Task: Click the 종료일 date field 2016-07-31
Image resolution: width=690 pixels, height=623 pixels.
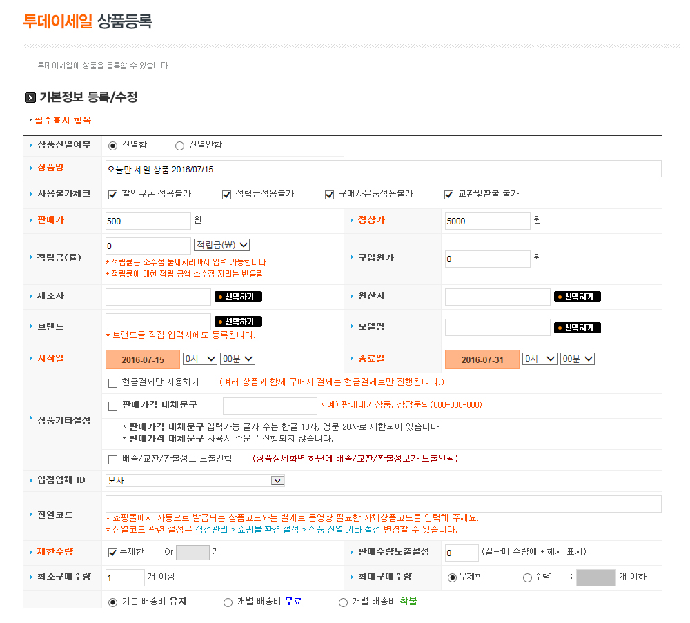Action: click(482, 359)
